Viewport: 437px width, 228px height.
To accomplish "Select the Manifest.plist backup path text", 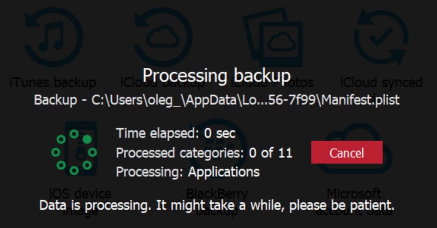I will tap(216, 100).
